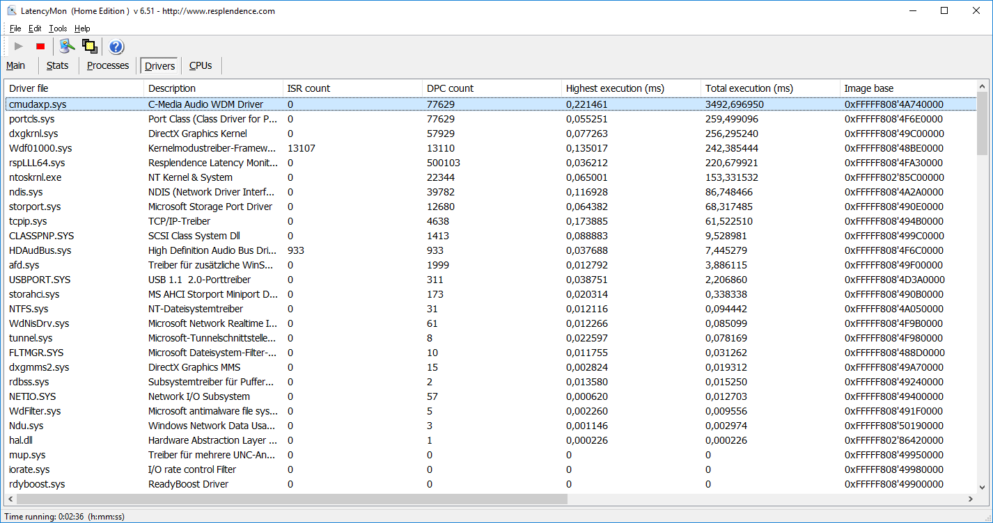Click the horizontal scrollbar thumb
The height and width of the screenshot is (523, 993).
[x=292, y=499]
